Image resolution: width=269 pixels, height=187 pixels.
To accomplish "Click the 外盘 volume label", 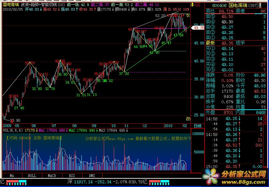I will pos(210,112).
